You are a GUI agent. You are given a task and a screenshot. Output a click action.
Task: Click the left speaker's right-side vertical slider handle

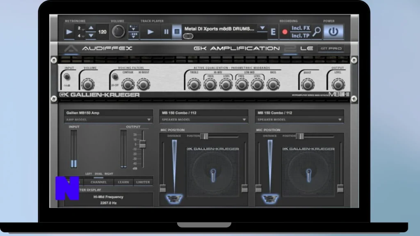pyautogui.click(x=244, y=188)
